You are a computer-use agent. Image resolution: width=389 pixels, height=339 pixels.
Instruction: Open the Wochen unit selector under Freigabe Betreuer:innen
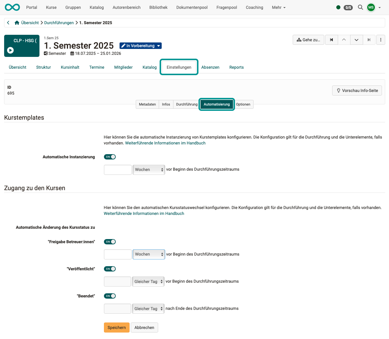149,254
